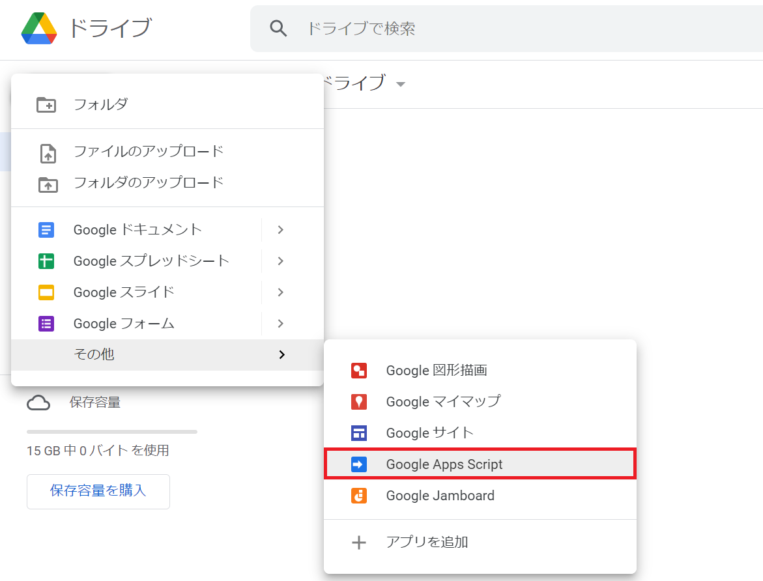Click the Apps Script arrow icon
The image size is (763, 581).
coord(359,464)
